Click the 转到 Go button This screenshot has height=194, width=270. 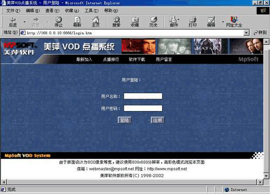point(260,32)
